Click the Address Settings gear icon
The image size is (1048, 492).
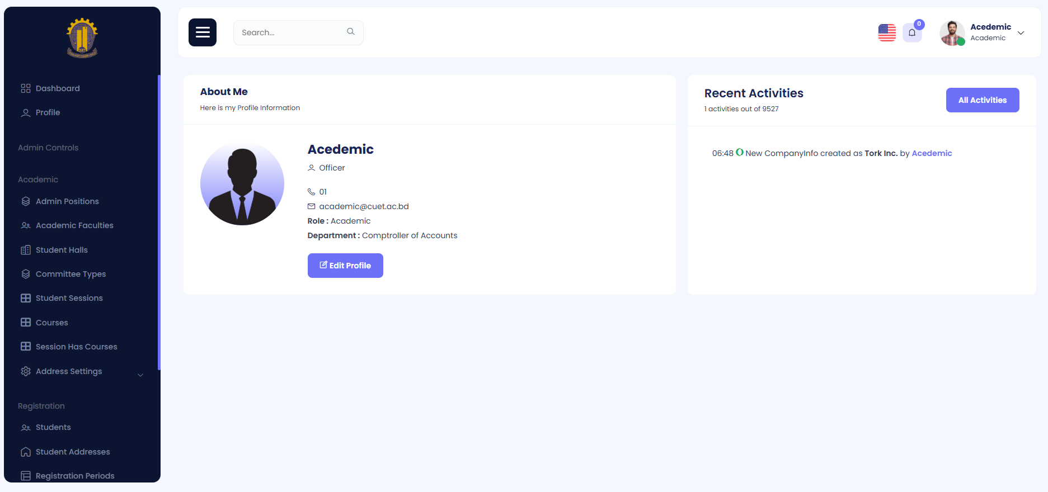coord(26,371)
